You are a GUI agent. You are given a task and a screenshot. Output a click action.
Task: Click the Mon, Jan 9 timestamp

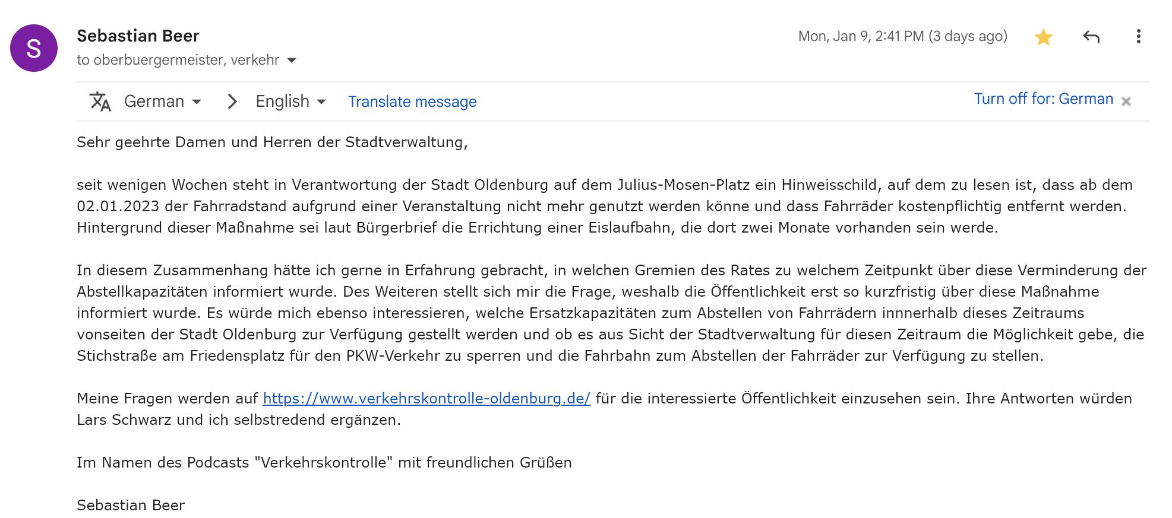point(902,37)
